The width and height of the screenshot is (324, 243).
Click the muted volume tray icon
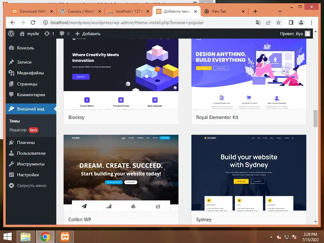279,237
